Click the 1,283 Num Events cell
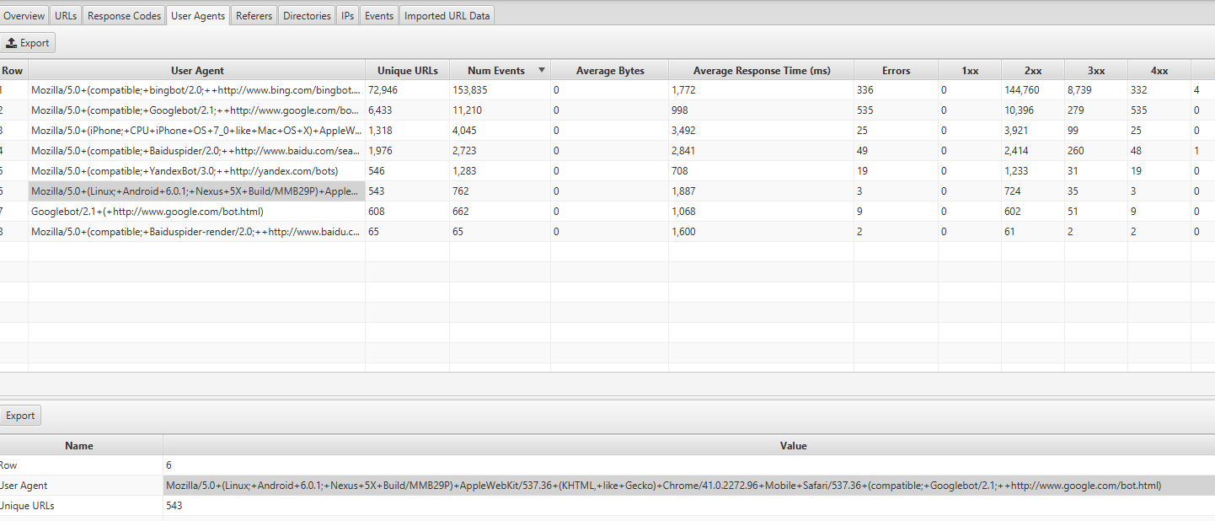The width and height of the screenshot is (1215, 521). click(x=500, y=170)
